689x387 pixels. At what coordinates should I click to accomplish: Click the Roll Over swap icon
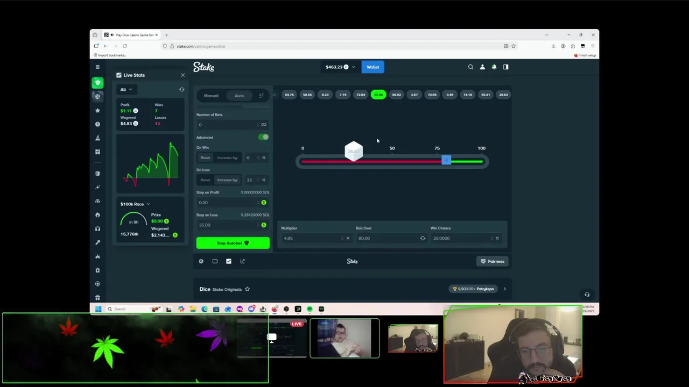click(423, 238)
